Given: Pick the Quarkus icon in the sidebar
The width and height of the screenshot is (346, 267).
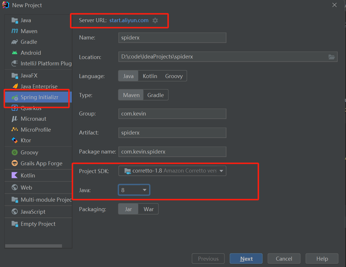Looking at the screenshot, I should click(x=15, y=108).
